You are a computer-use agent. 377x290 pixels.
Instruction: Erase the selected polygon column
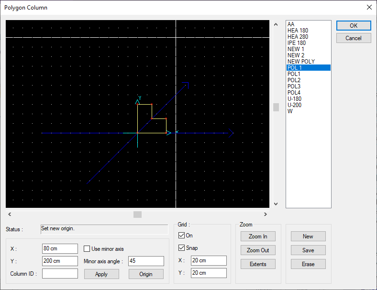point(308,264)
